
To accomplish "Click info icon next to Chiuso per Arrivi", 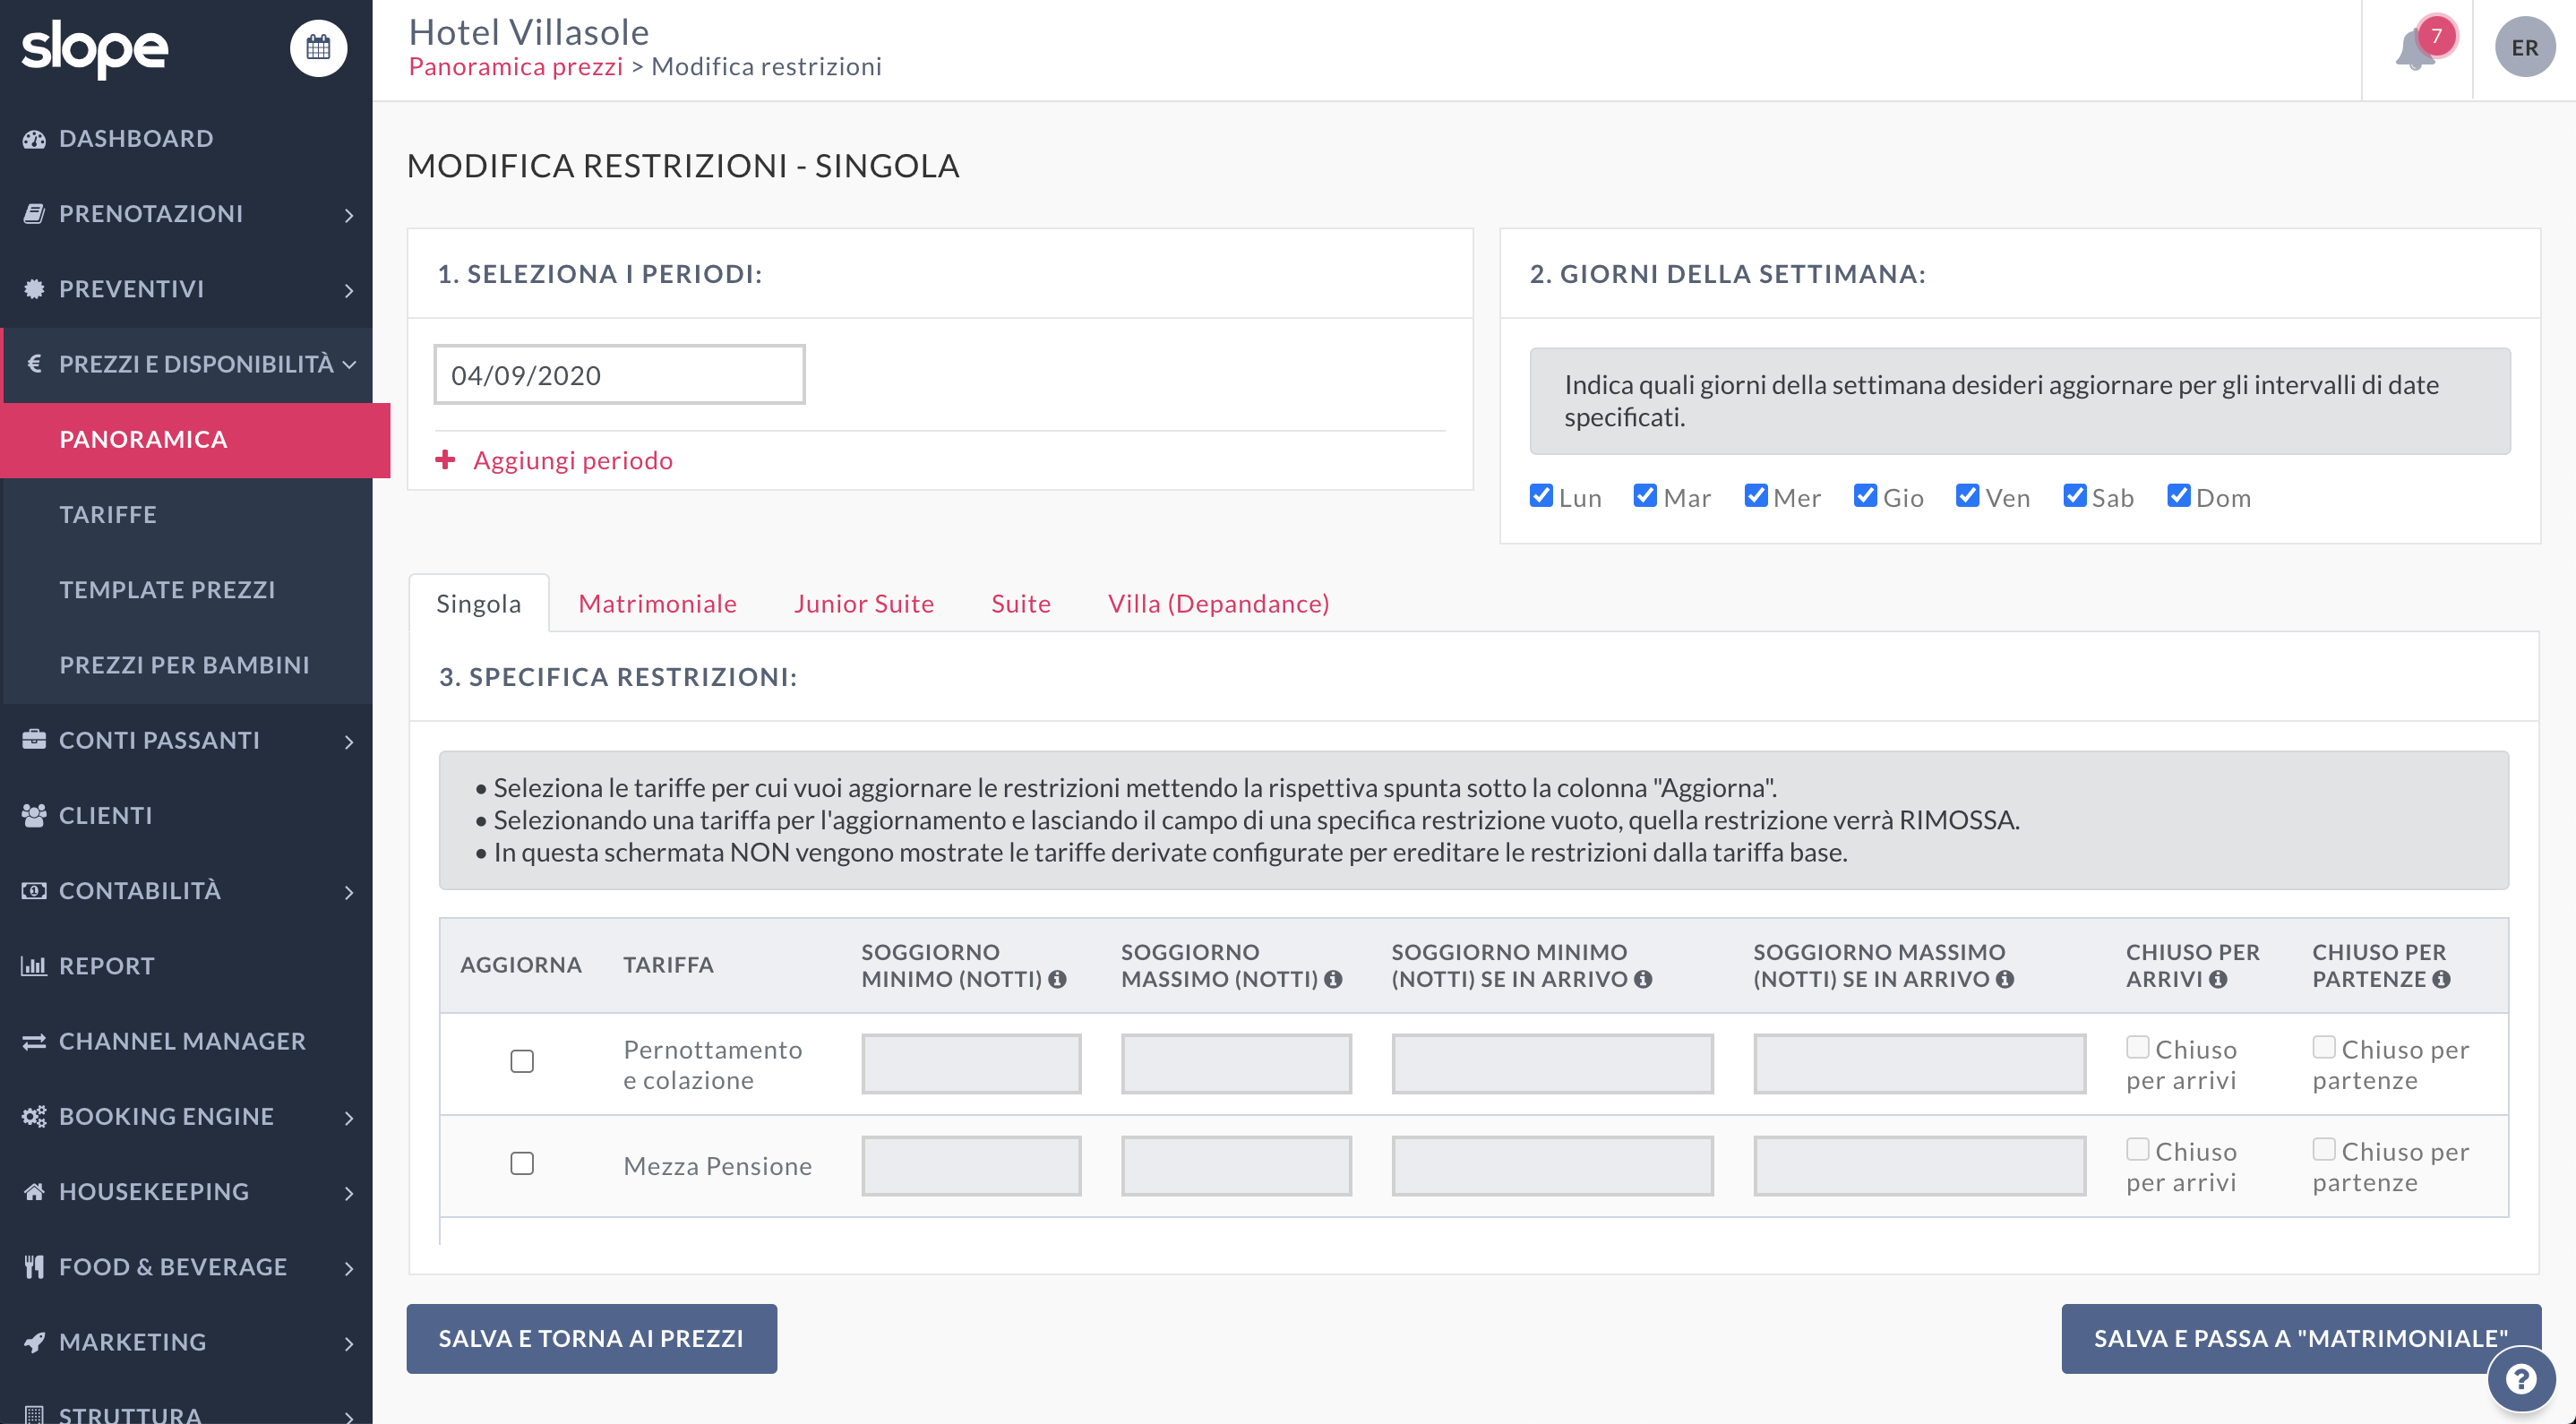I will pyautogui.click(x=2218, y=979).
